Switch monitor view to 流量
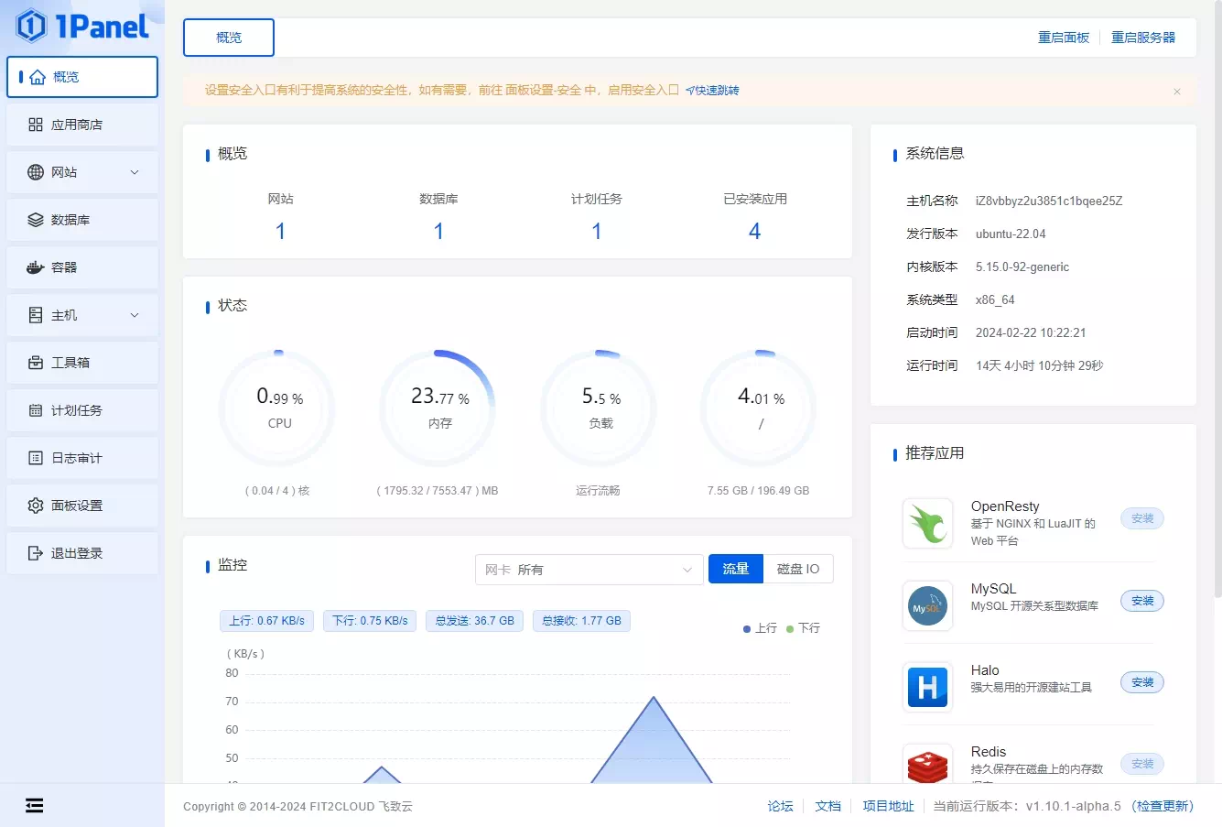1222x827 pixels. [736, 569]
